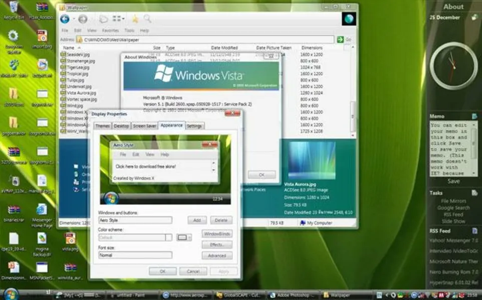Click the Search magnifier toolbar icon

[147, 19]
